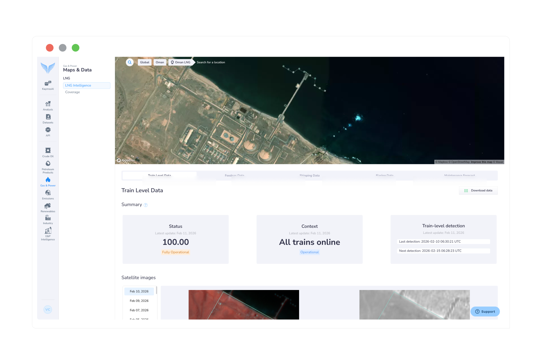Select the Feb 09, 2026 satellite date

[x=139, y=301]
